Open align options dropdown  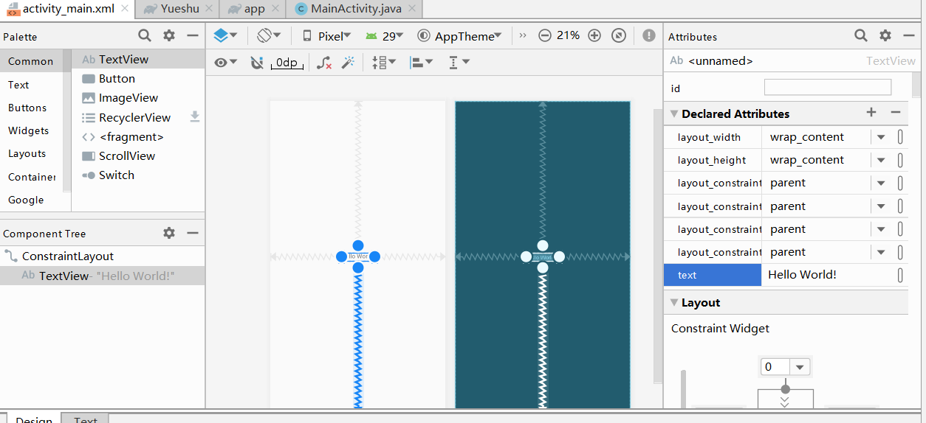point(422,63)
